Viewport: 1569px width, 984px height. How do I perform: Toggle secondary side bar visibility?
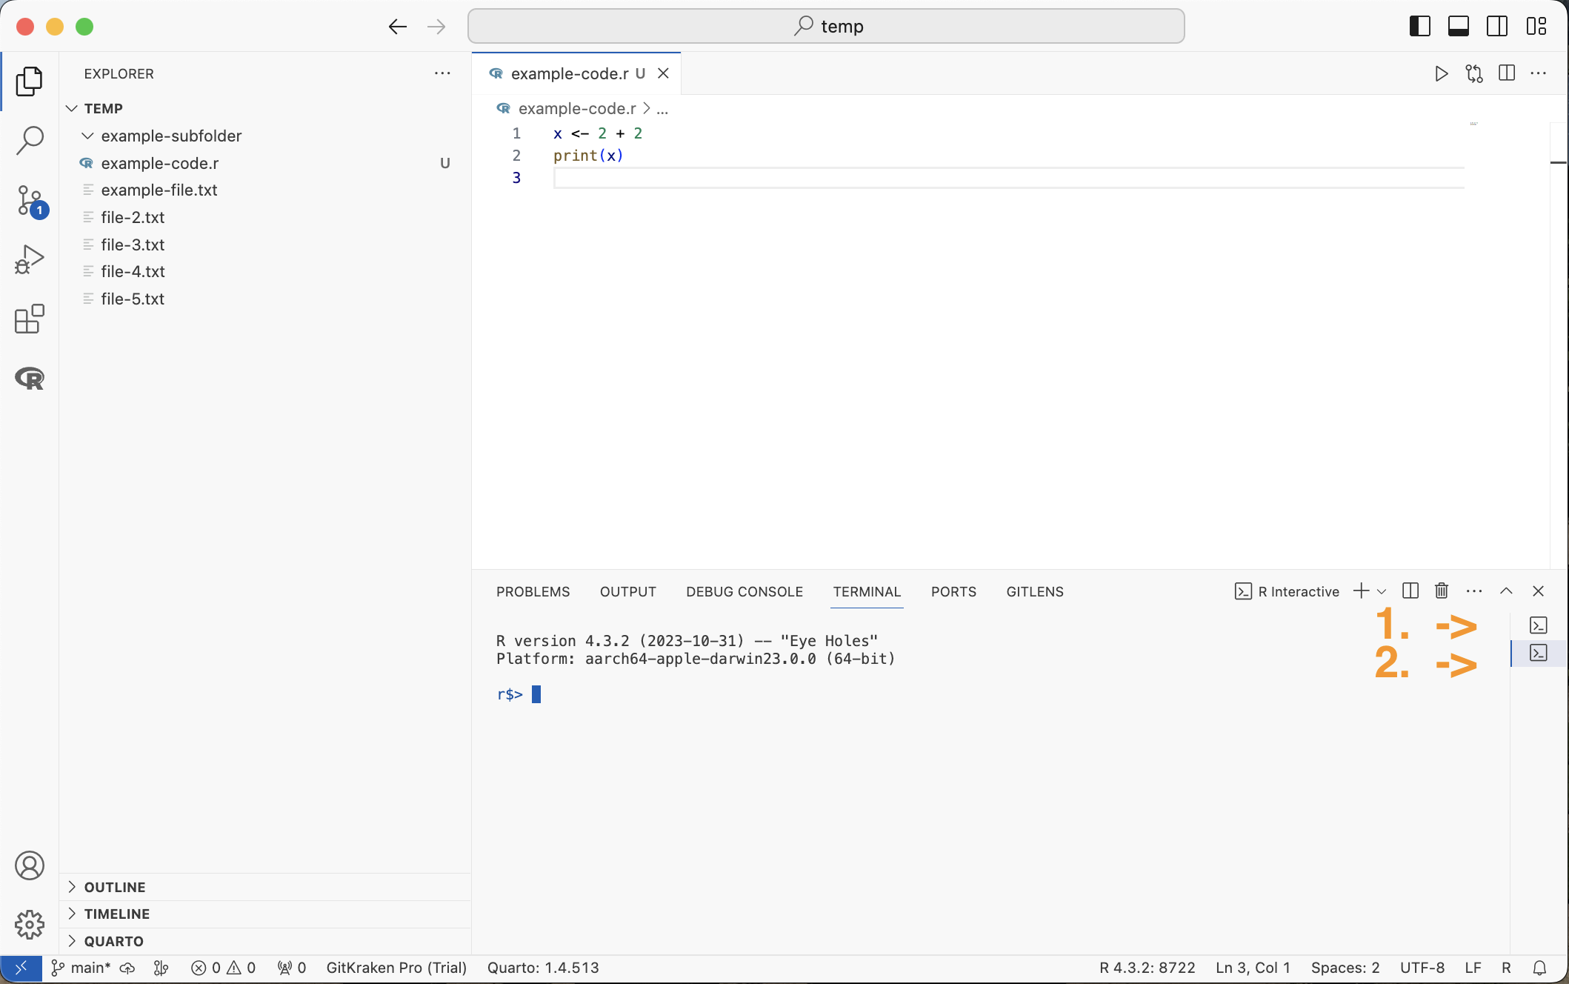[x=1496, y=27]
